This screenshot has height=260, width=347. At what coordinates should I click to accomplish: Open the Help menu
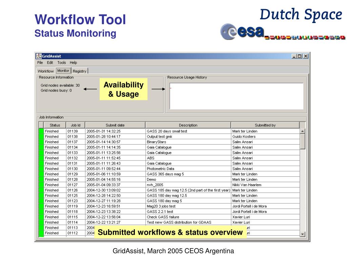[74, 63]
